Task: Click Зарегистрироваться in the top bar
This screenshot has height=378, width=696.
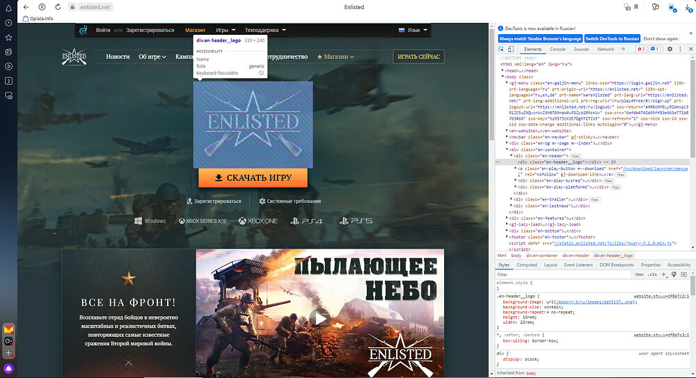Action: point(150,30)
